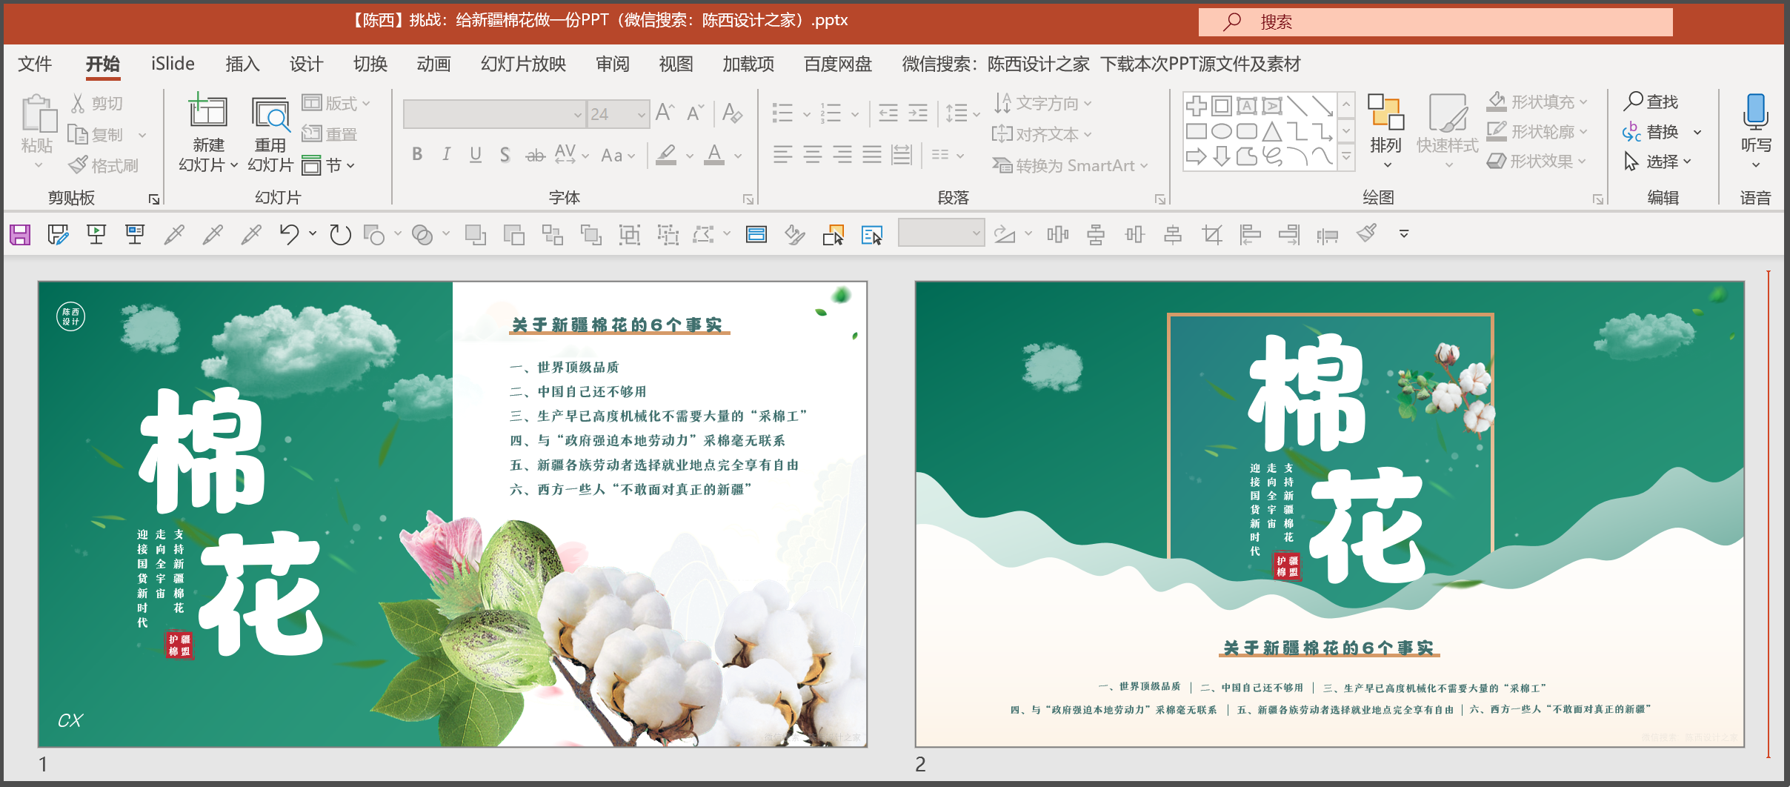Click the Redo circular arrow icon

click(340, 235)
